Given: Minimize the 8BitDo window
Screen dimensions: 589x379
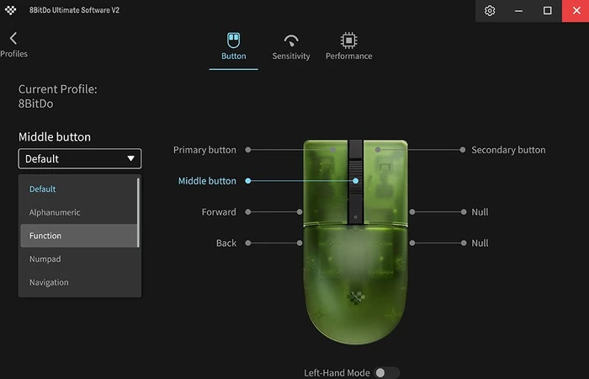Looking at the screenshot, I should pos(518,10).
